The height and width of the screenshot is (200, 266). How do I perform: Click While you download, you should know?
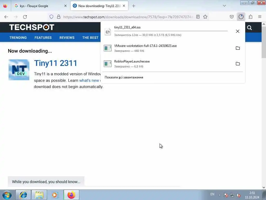tap(46, 182)
